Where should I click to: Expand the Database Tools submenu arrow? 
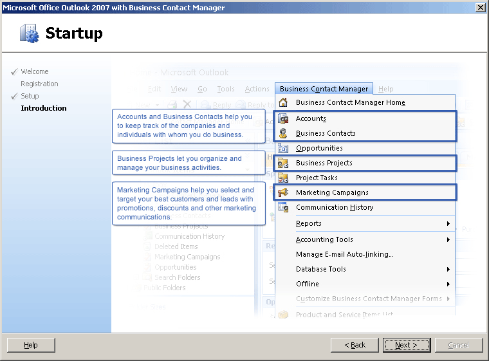448,269
